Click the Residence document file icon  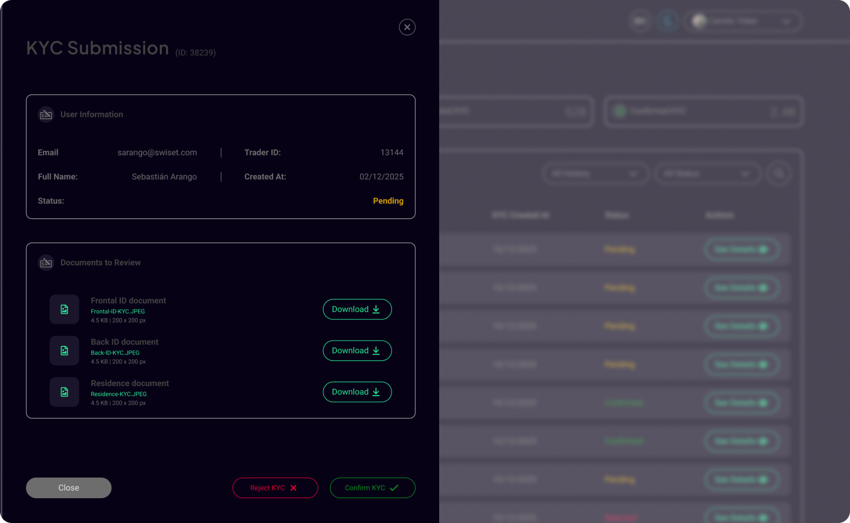click(x=64, y=392)
